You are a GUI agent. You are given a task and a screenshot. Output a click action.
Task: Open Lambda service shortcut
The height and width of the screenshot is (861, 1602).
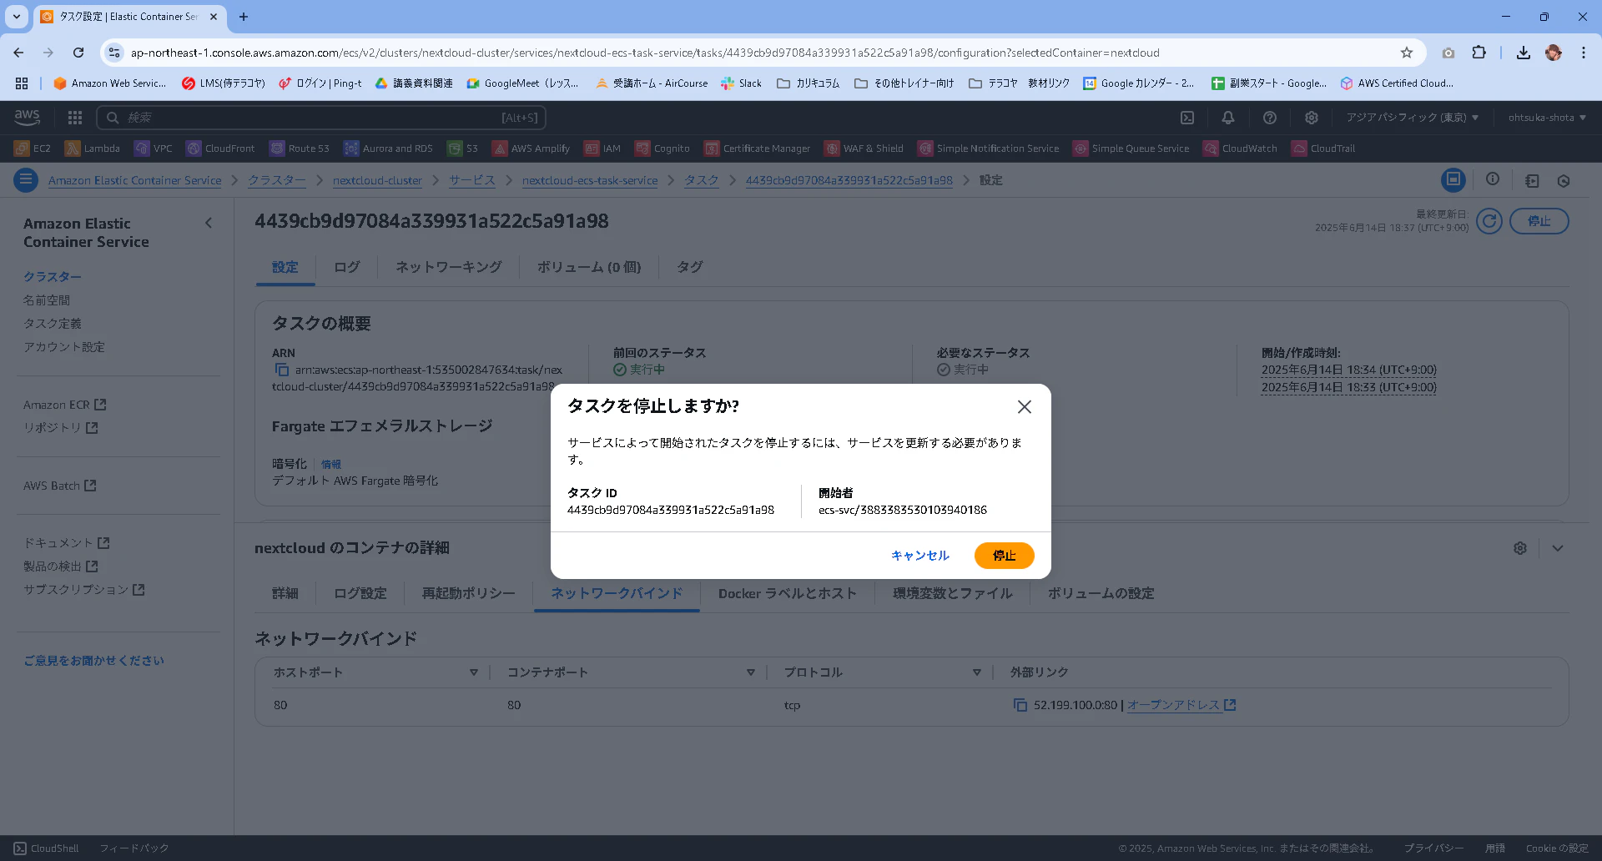click(93, 149)
